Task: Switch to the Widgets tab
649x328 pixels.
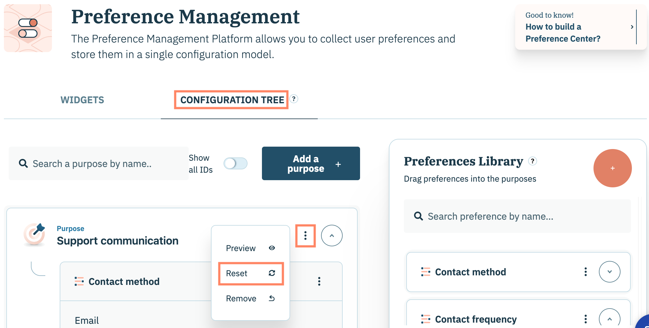Action: click(x=82, y=100)
